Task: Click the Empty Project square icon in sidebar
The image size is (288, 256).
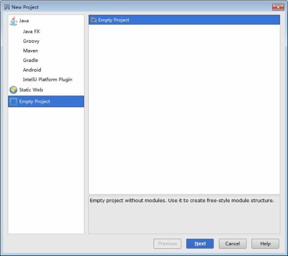Action: point(13,101)
